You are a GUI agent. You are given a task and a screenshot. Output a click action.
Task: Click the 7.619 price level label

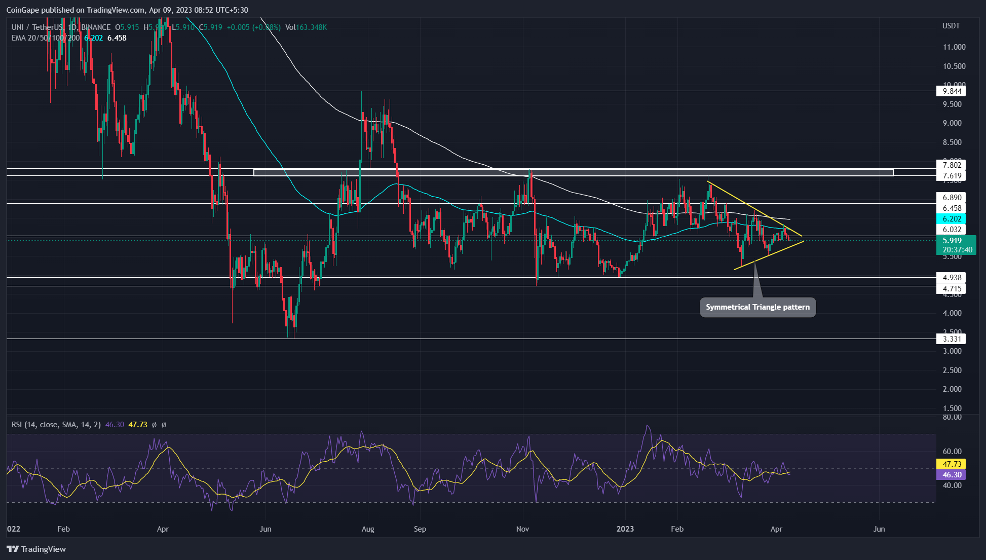coord(951,176)
